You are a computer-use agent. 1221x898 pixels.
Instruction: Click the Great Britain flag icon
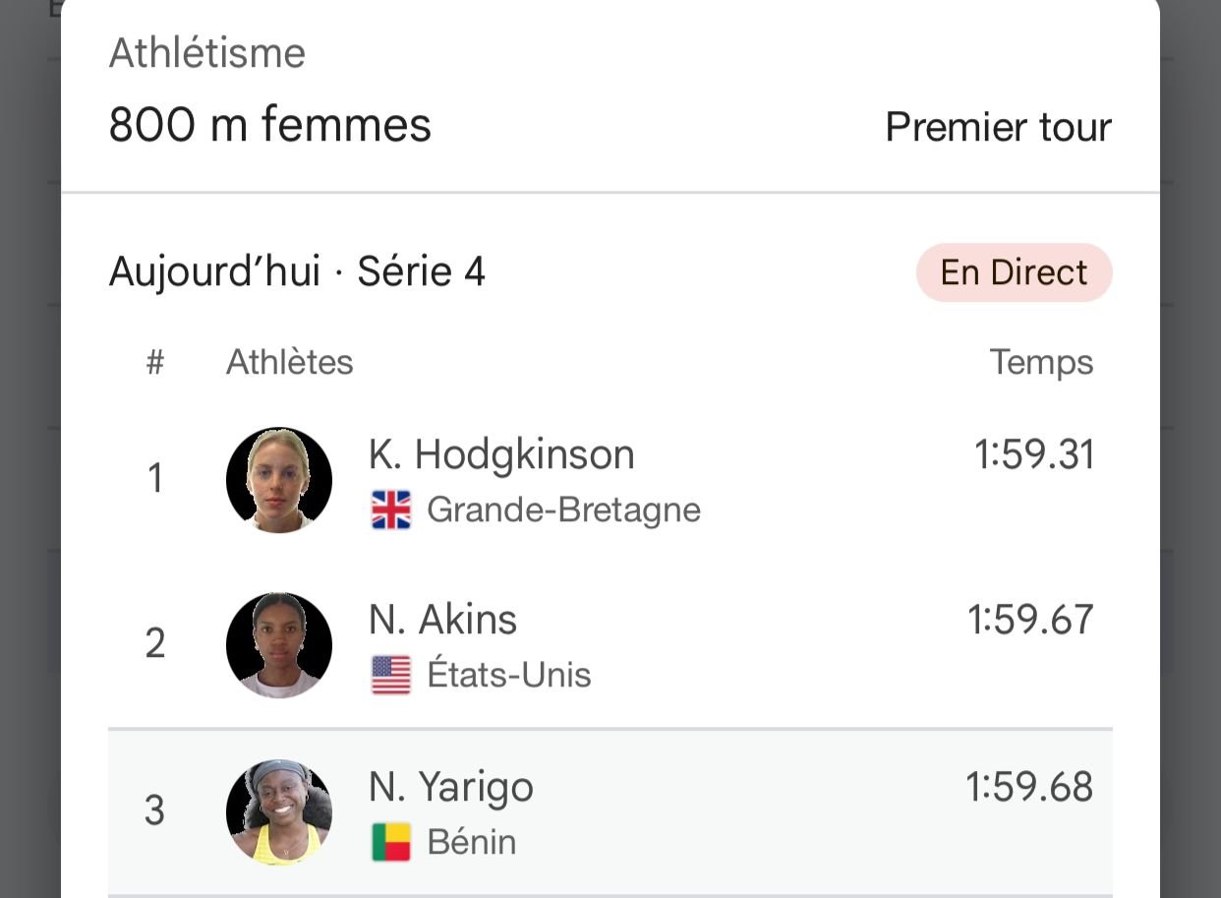(391, 510)
